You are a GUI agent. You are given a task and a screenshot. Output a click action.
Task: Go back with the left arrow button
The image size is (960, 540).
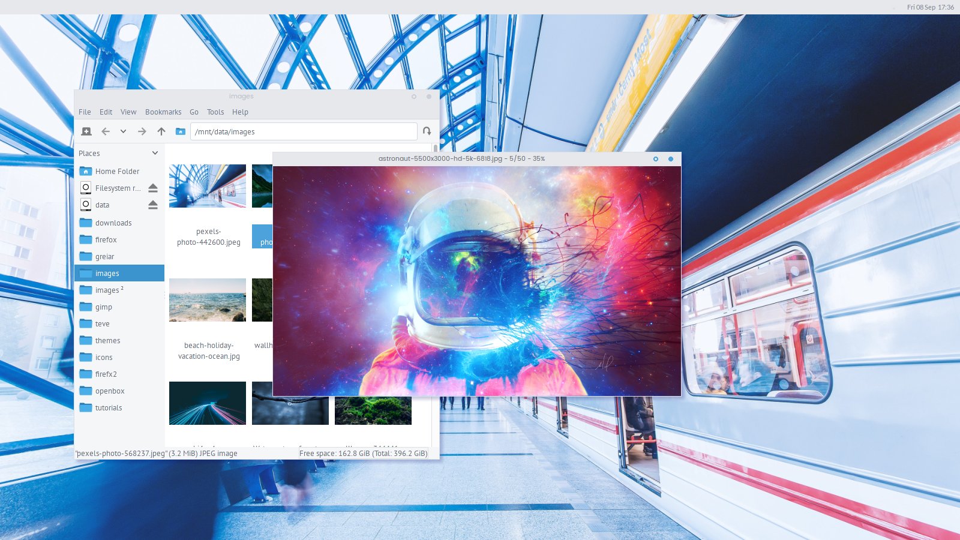106,131
